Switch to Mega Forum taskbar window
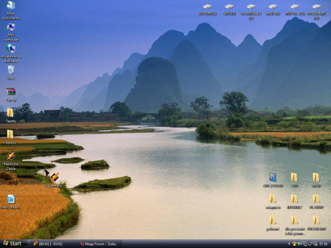331x248 pixels. 99,244
